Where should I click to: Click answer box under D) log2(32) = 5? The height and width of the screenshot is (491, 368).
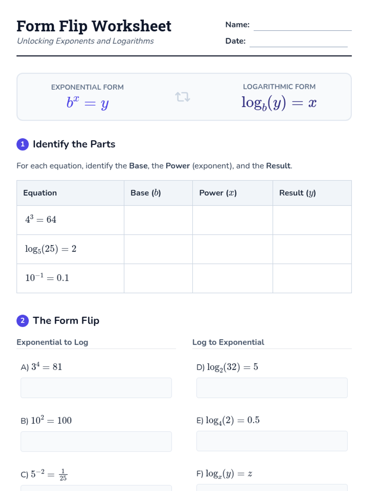(x=272, y=388)
